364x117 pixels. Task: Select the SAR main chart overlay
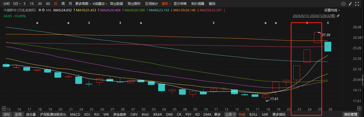pos(265,114)
